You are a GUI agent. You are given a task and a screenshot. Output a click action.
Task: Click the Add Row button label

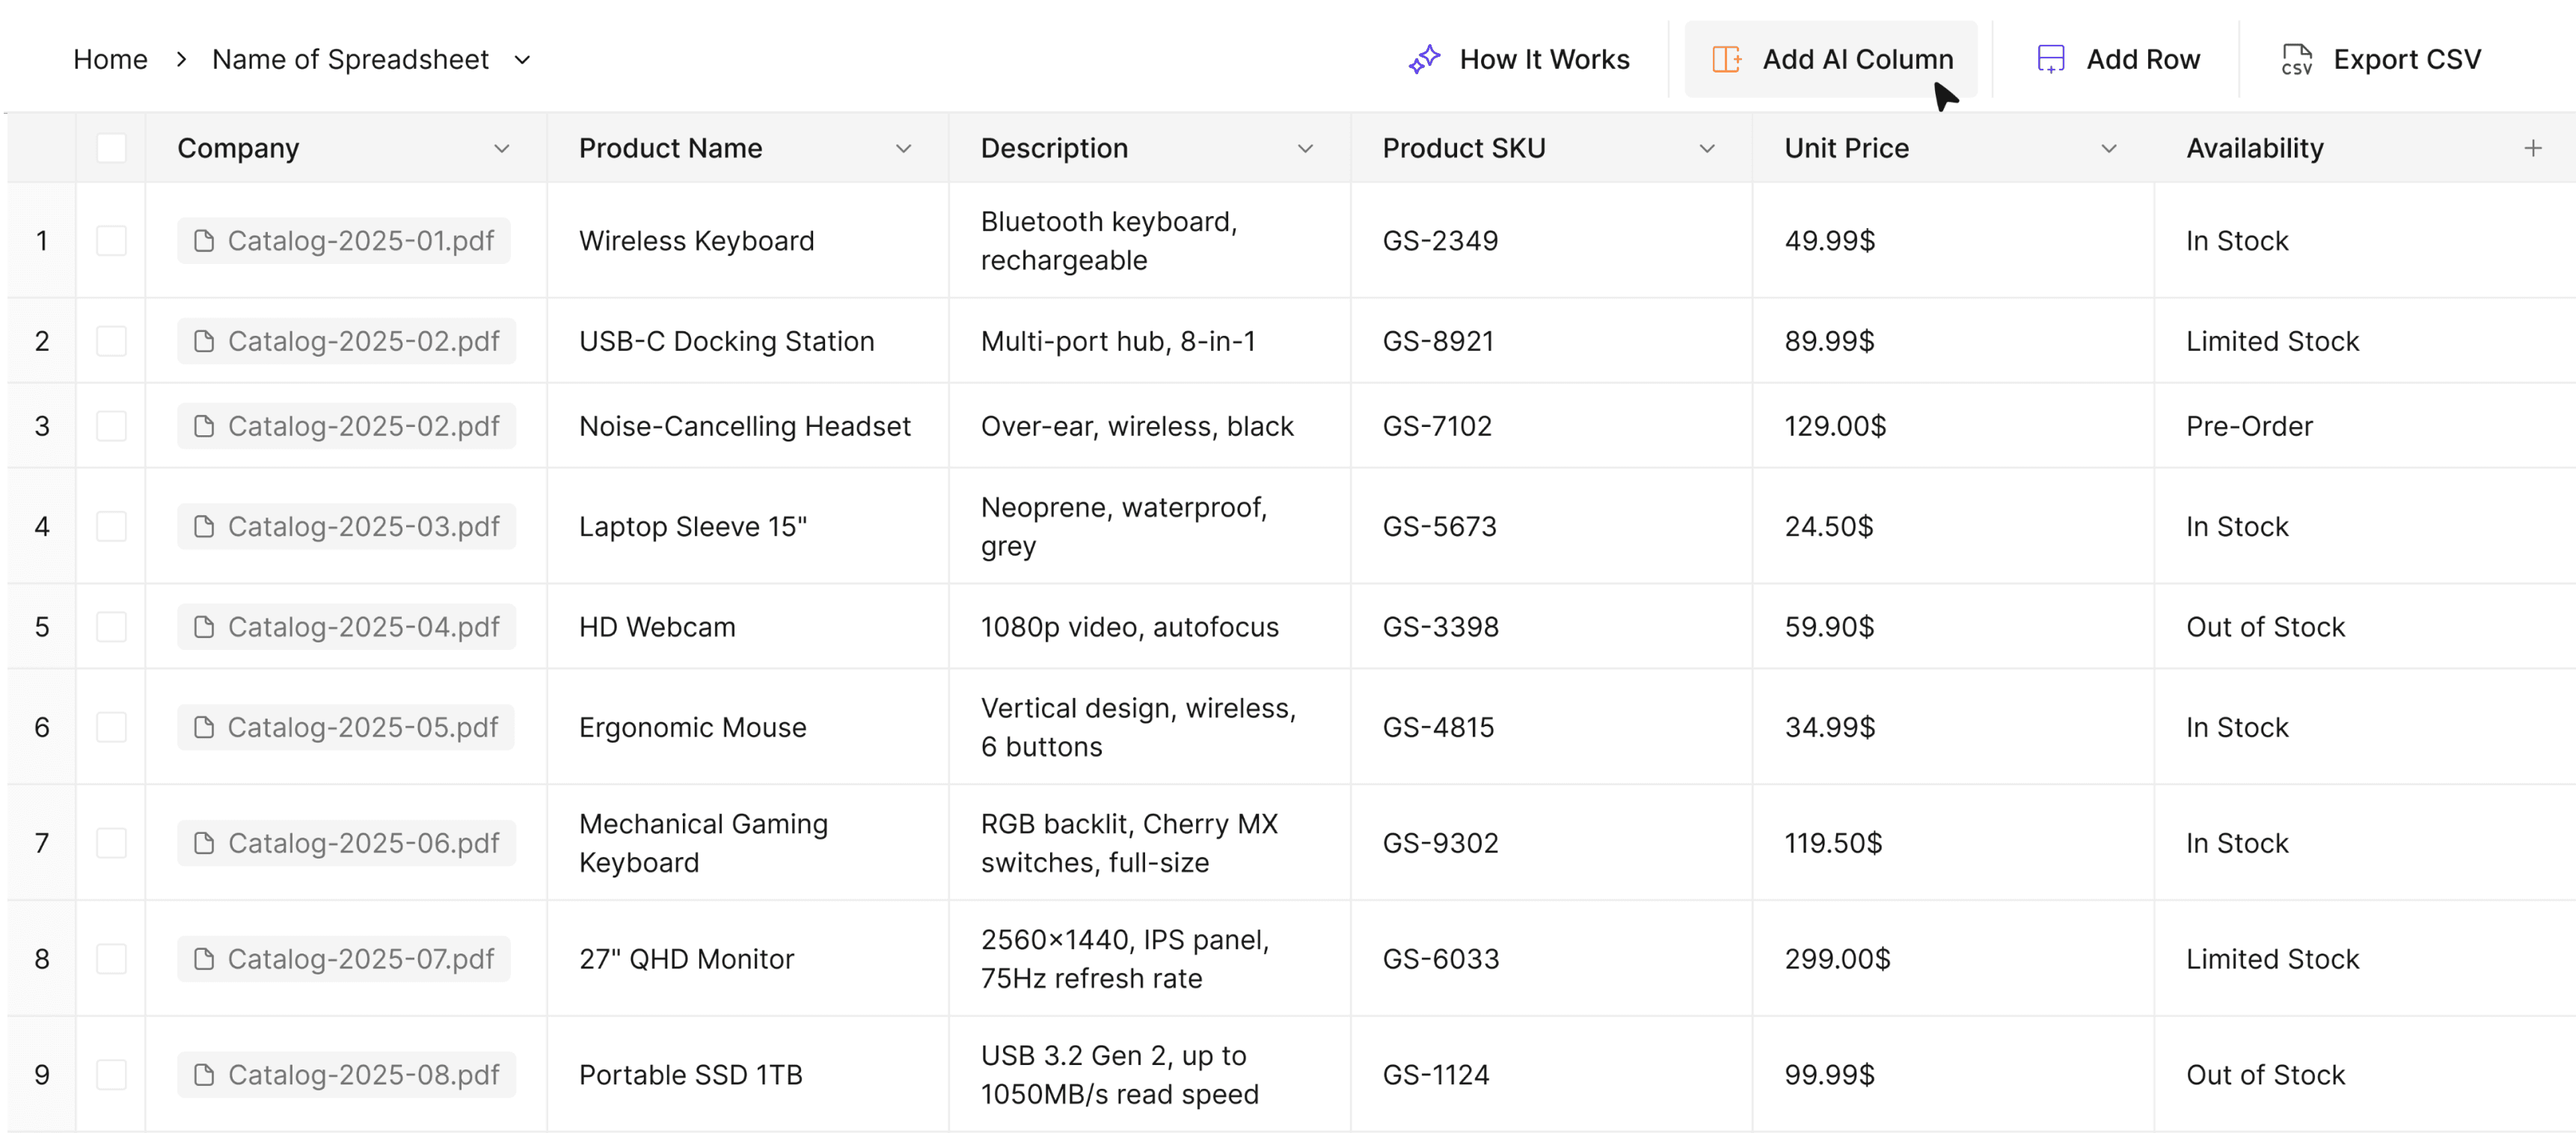pos(2143,60)
